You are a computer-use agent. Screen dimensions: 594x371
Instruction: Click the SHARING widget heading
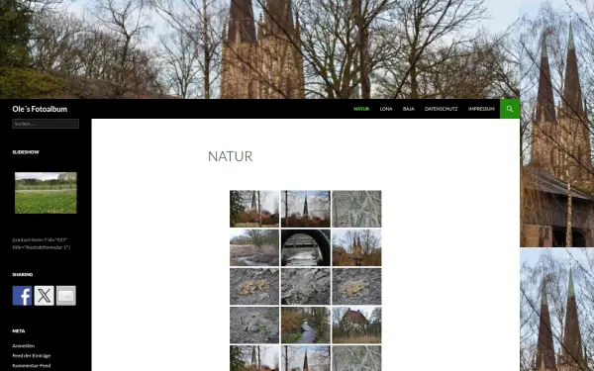pyautogui.click(x=23, y=274)
